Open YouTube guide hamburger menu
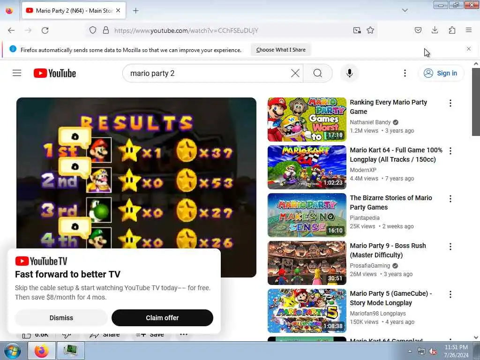 click(17, 73)
